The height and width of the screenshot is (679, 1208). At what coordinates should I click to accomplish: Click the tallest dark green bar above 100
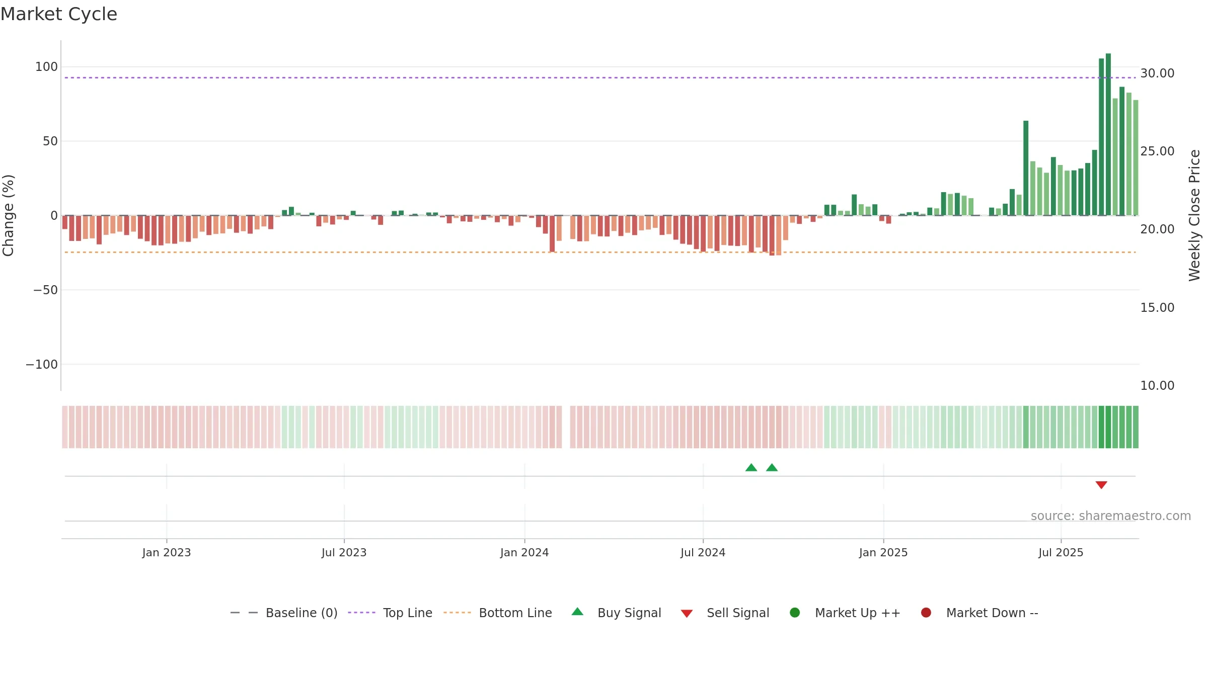click(1108, 134)
